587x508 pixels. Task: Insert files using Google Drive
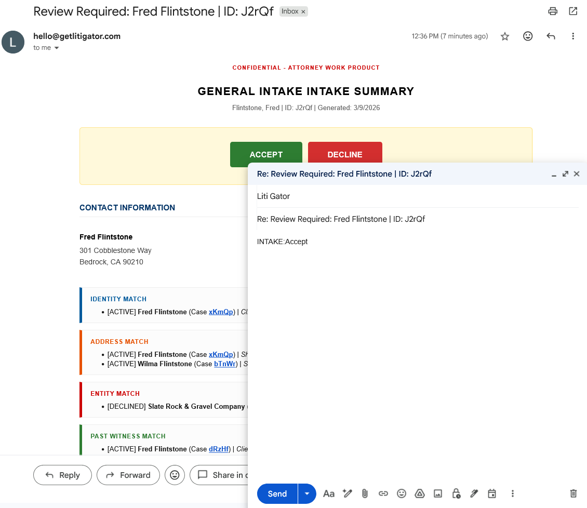tap(420, 493)
